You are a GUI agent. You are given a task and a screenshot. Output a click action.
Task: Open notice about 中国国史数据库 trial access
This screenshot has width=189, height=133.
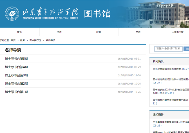click(x=170, y=122)
